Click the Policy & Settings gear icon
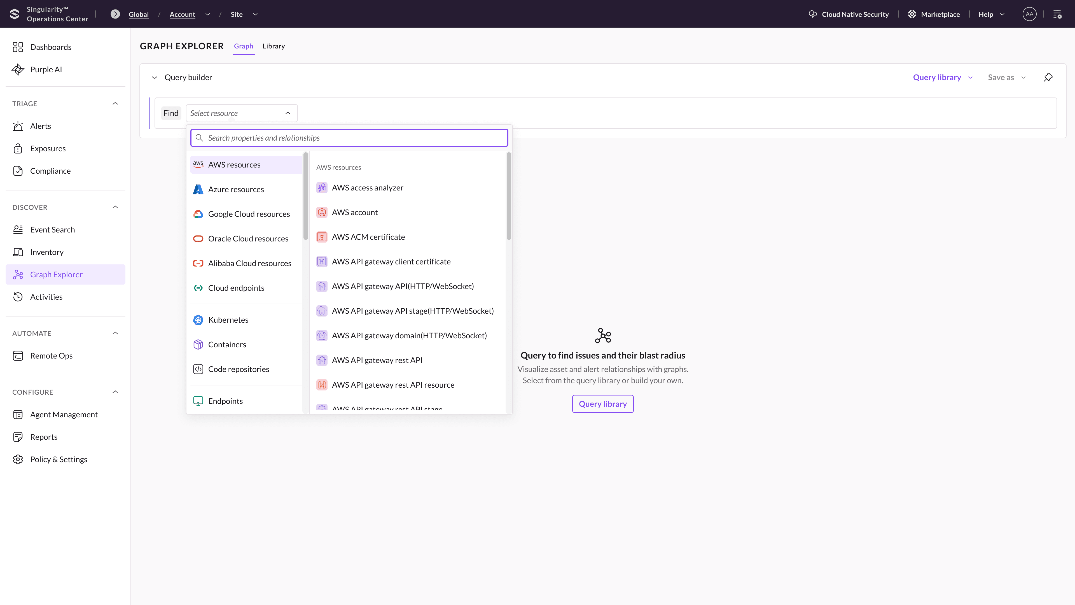The width and height of the screenshot is (1075, 605). [x=18, y=460]
